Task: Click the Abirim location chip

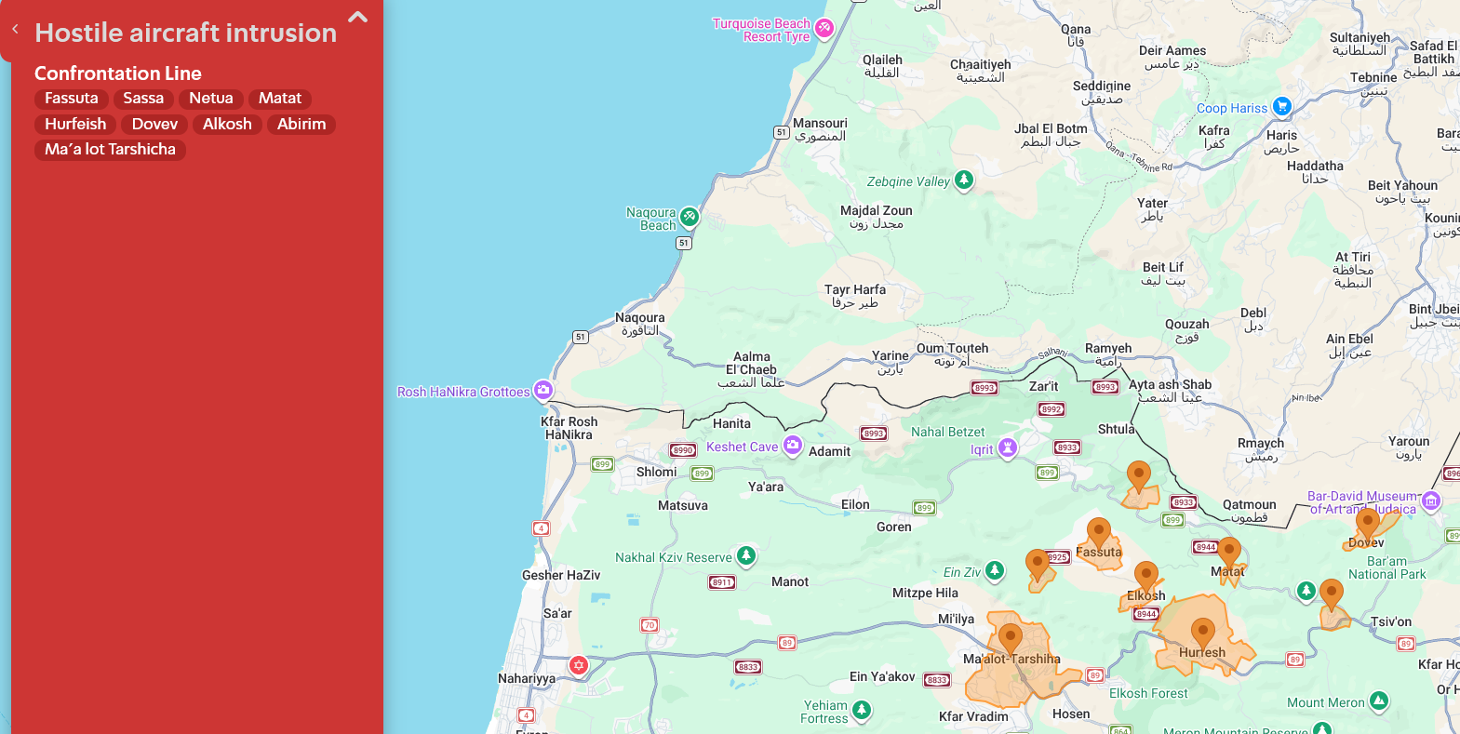Action: [301, 125]
